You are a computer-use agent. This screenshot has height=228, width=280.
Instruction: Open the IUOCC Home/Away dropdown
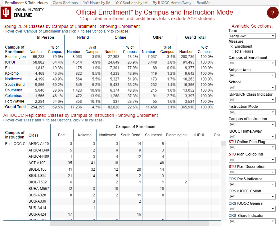(x=252, y=136)
